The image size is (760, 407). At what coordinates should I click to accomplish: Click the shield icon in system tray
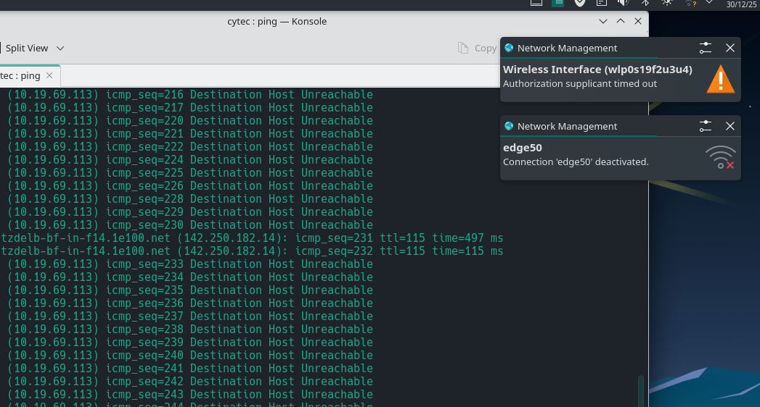tap(579, 3)
